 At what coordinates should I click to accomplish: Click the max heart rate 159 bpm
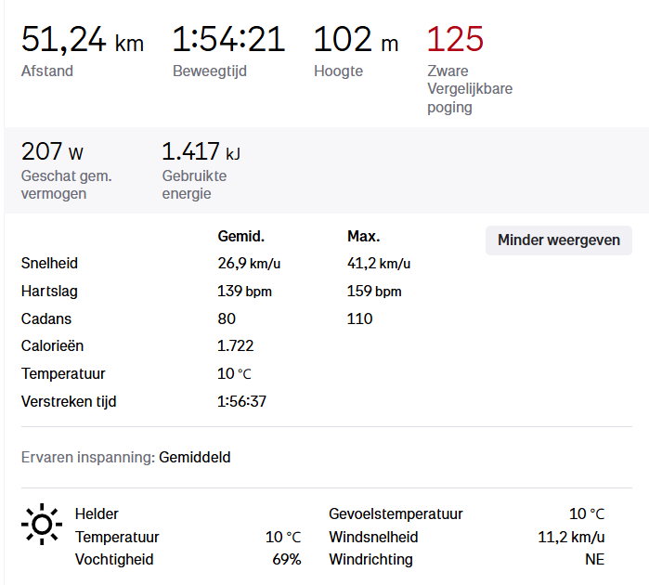tap(374, 292)
